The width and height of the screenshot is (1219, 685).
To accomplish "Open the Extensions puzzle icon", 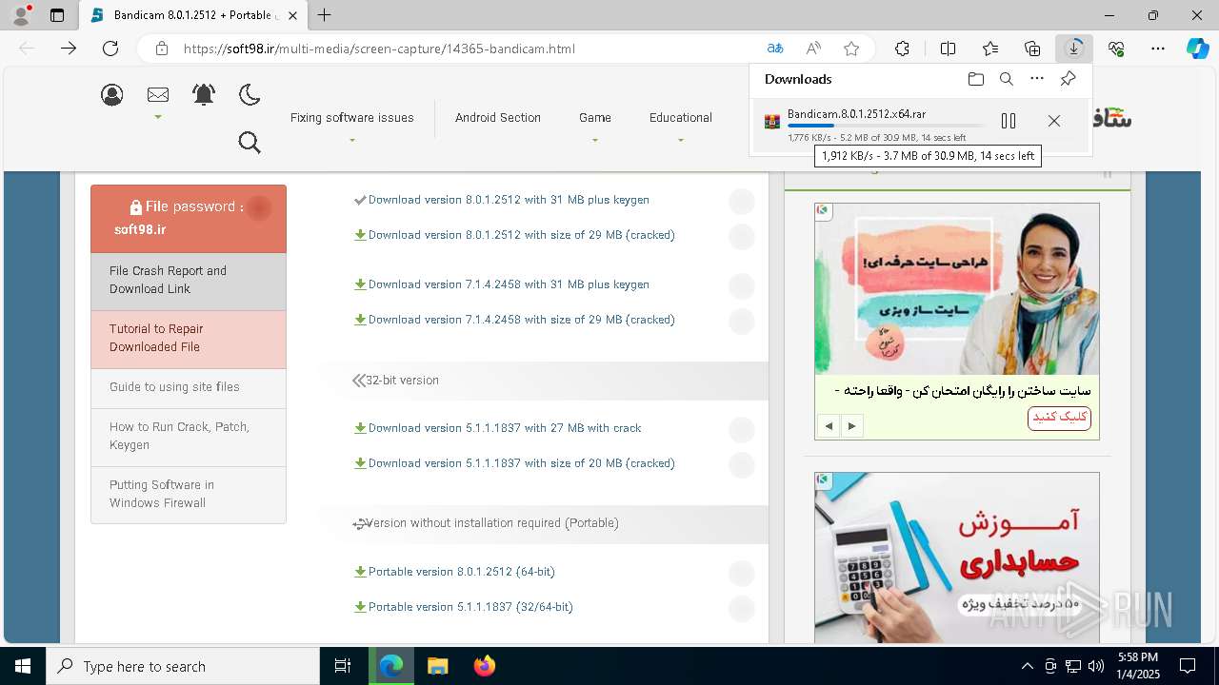I will point(902,49).
